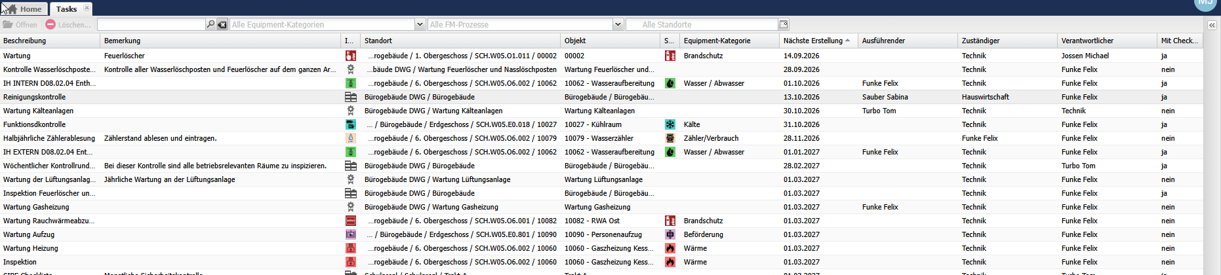Viewport: 1221px width, 275px height.
Task: Expand the Alle FM-Prozesse dropdown
Action: point(617,24)
